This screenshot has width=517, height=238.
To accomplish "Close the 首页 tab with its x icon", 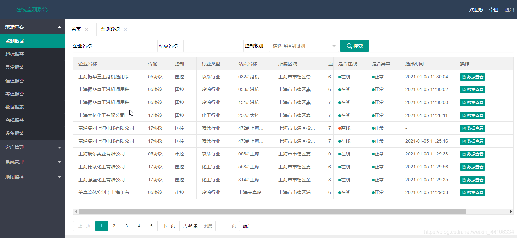I will point(87,30).
